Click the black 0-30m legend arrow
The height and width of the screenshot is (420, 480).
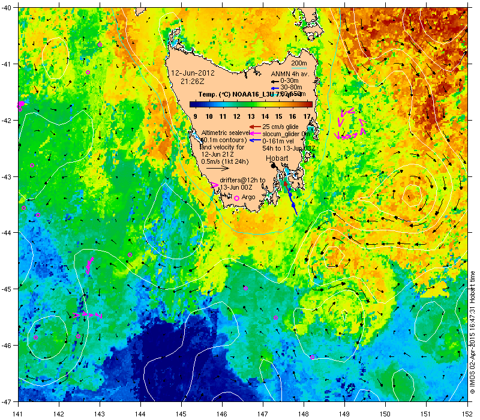(x=274, y=82)
